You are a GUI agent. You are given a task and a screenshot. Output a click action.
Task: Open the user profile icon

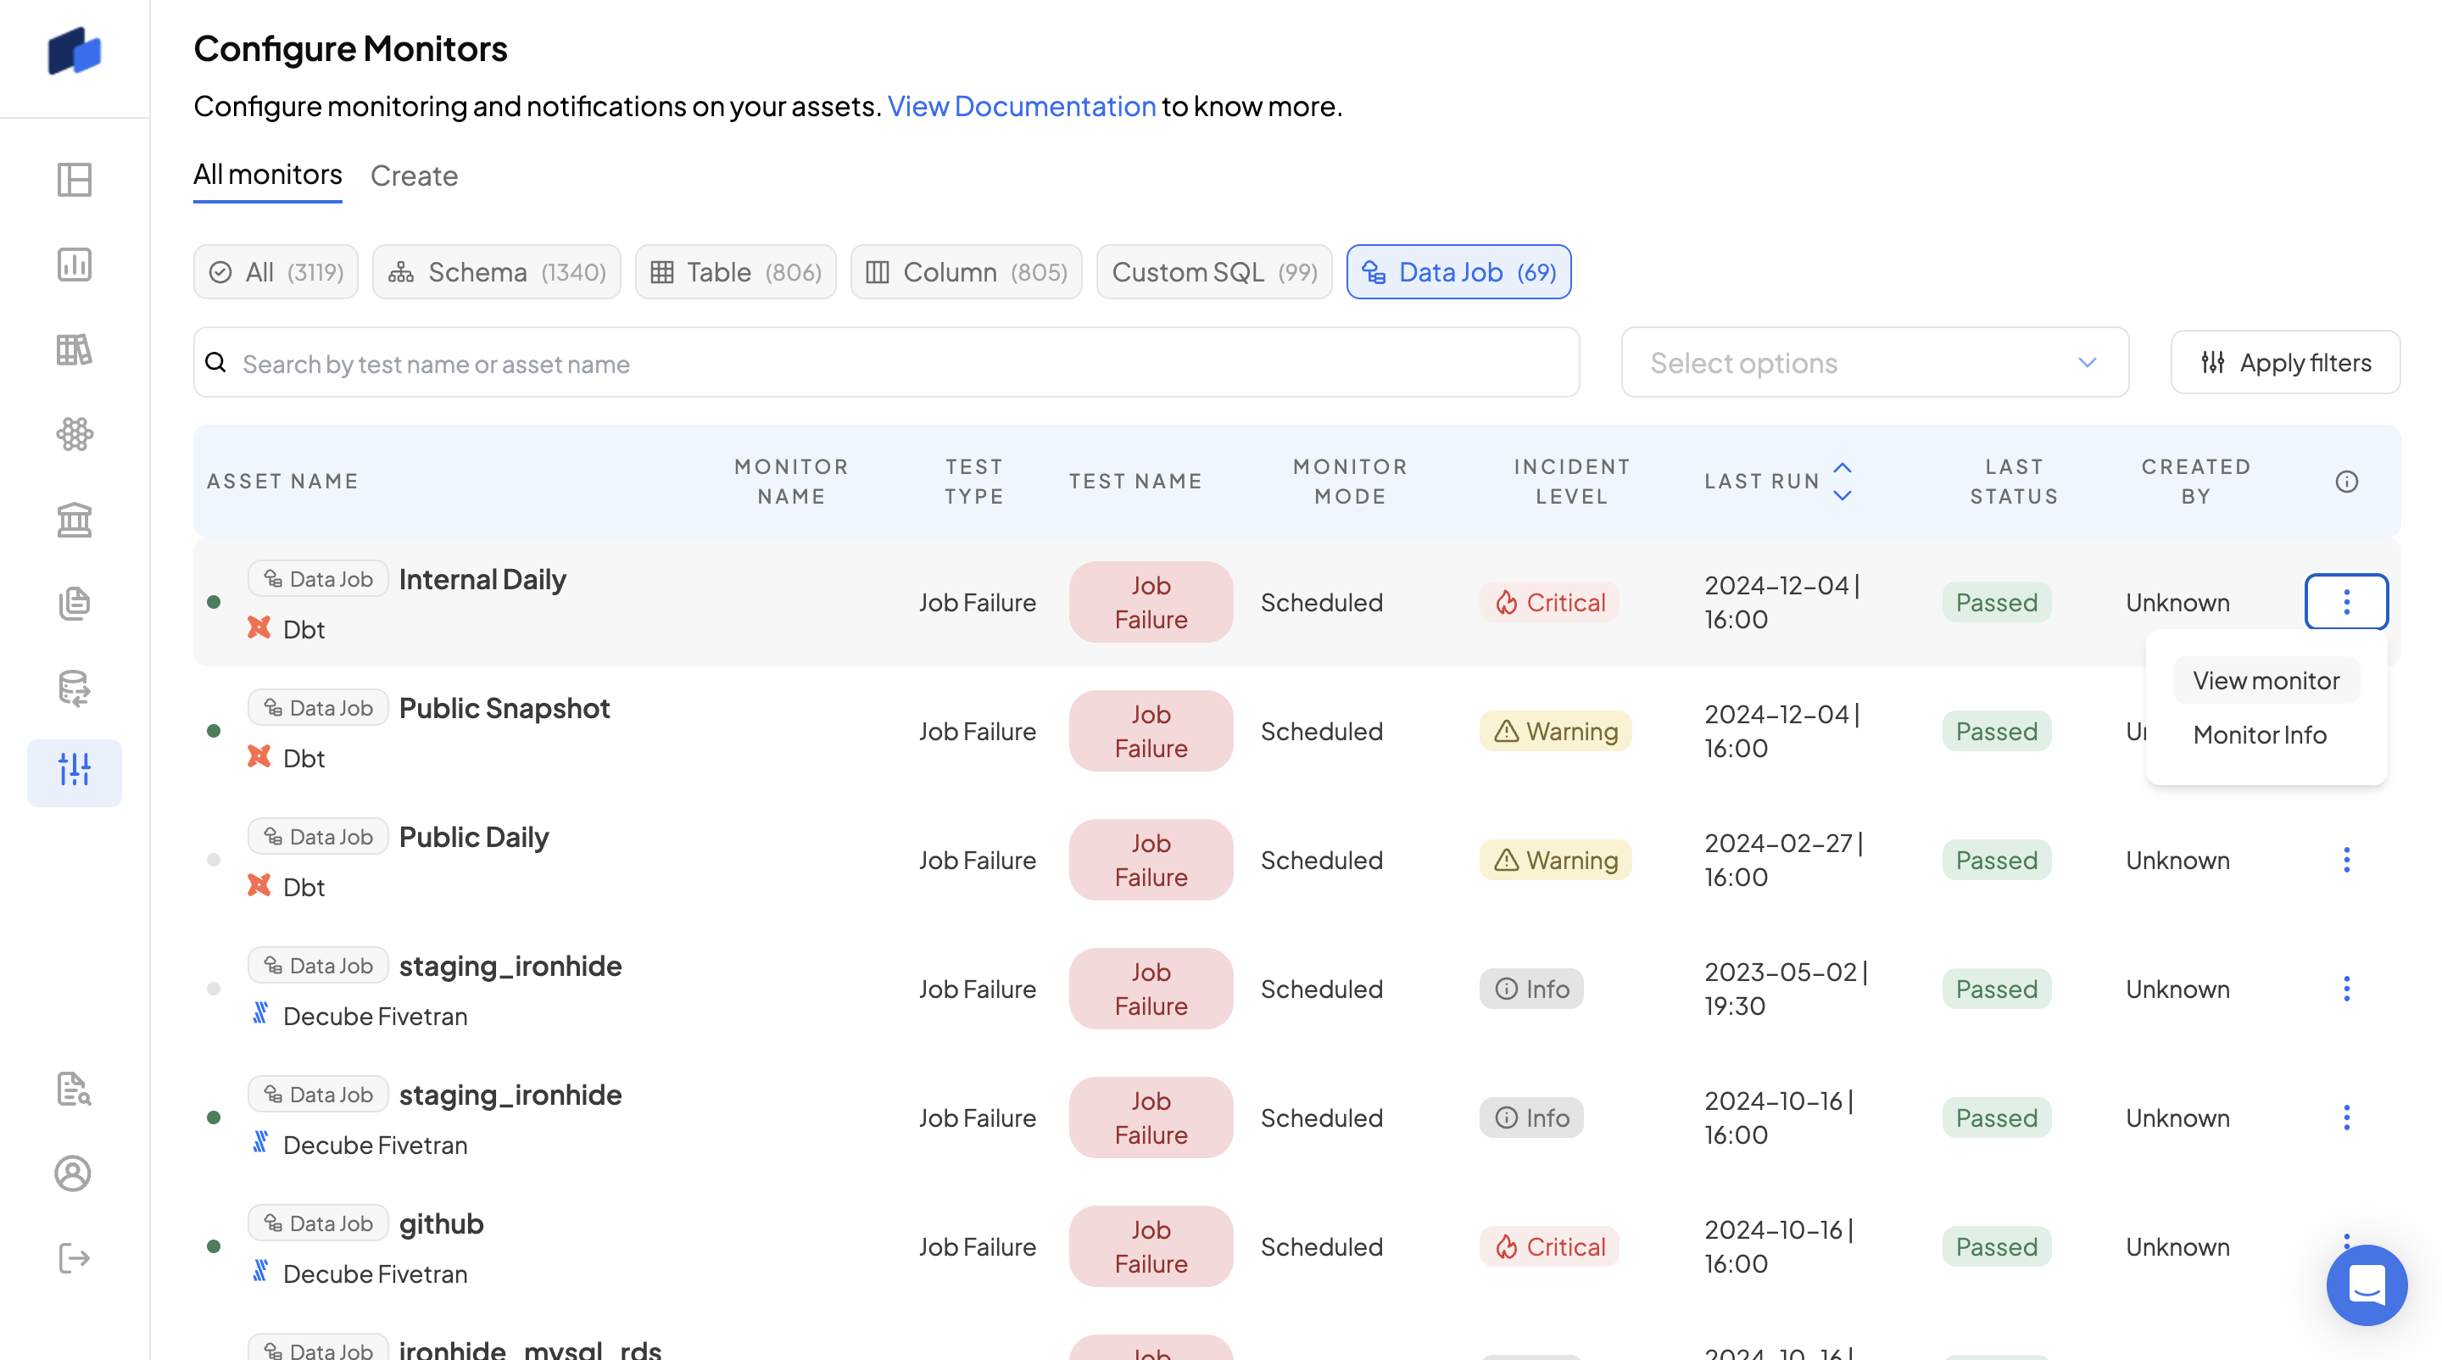coord(74,1173)
